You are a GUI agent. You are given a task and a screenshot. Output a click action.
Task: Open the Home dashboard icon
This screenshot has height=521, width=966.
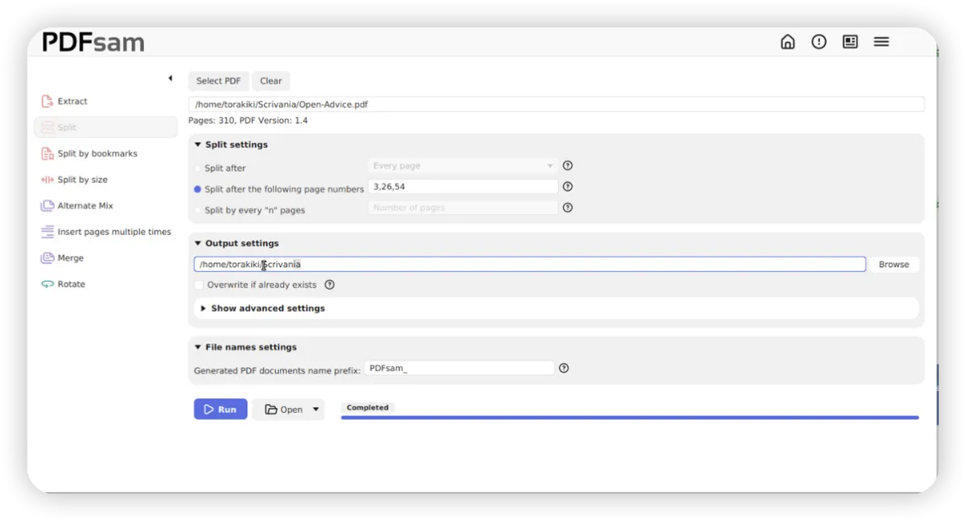(x=788, y=42)
